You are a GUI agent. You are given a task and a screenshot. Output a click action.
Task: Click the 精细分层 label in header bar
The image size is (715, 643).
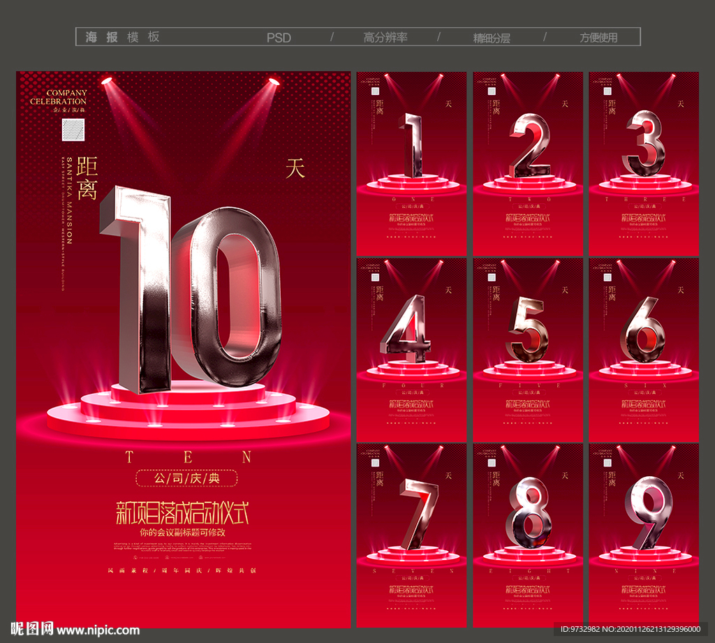[x=492, y=38]
